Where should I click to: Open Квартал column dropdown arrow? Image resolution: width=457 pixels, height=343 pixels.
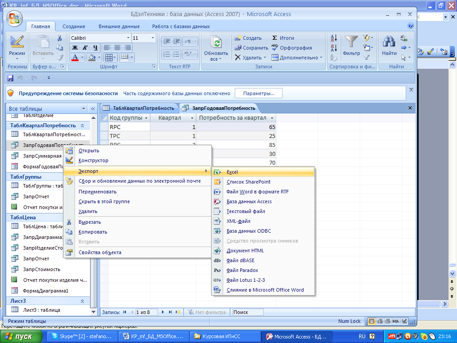coord(192,118)
